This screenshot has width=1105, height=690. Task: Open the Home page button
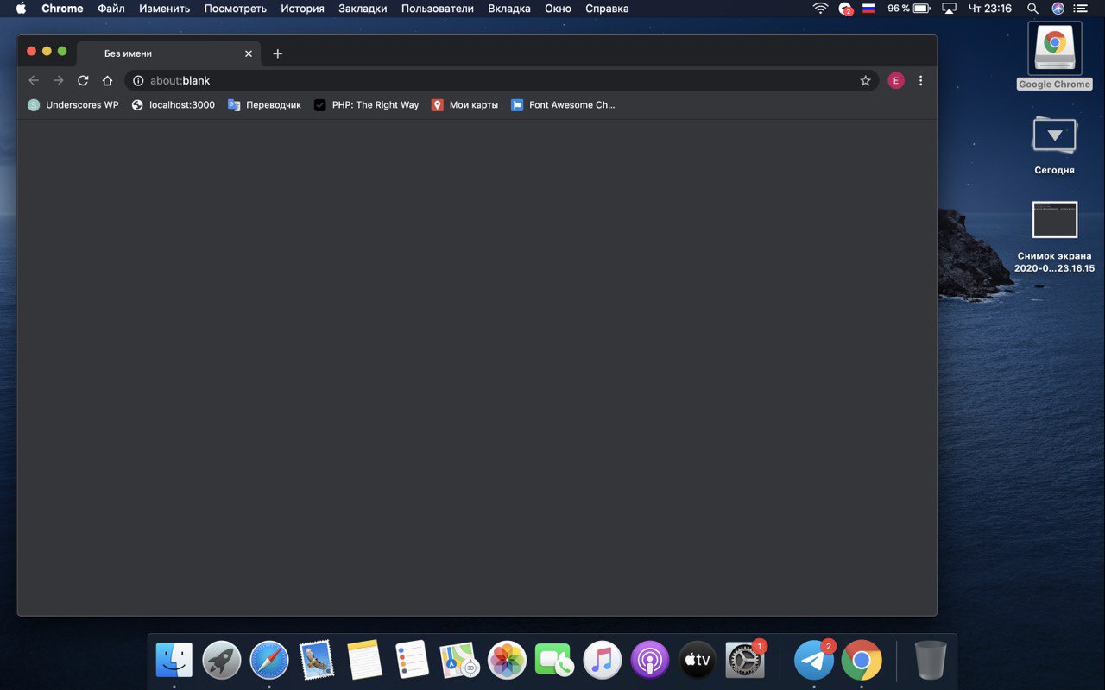tap(107, 80)
